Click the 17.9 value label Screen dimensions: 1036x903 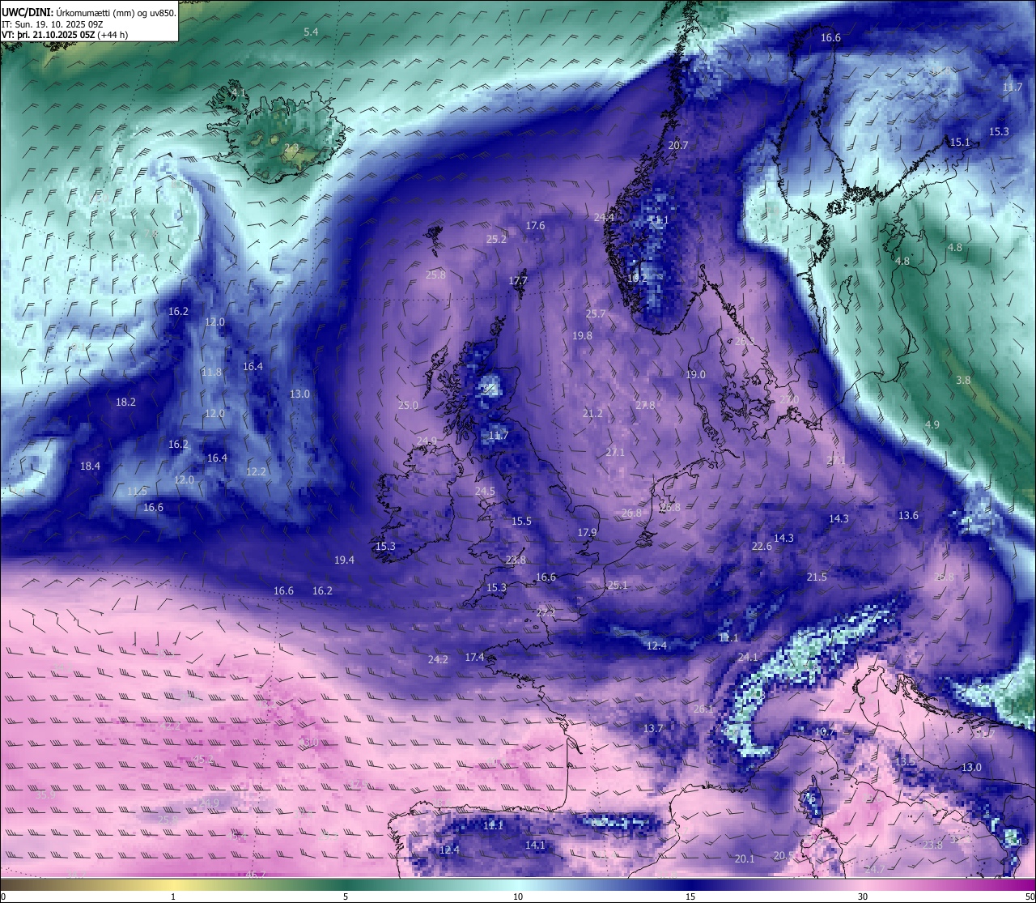coord(587,532)
